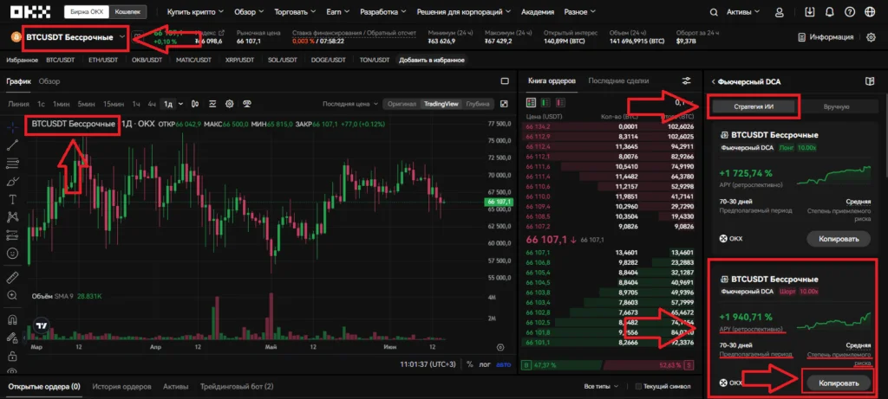The height and width of the screenshot is (399, 888).
Task: Select the text tool
Action: [12, 199]
